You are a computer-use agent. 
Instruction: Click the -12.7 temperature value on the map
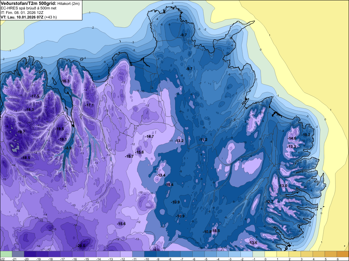click(x=269, y=202)
